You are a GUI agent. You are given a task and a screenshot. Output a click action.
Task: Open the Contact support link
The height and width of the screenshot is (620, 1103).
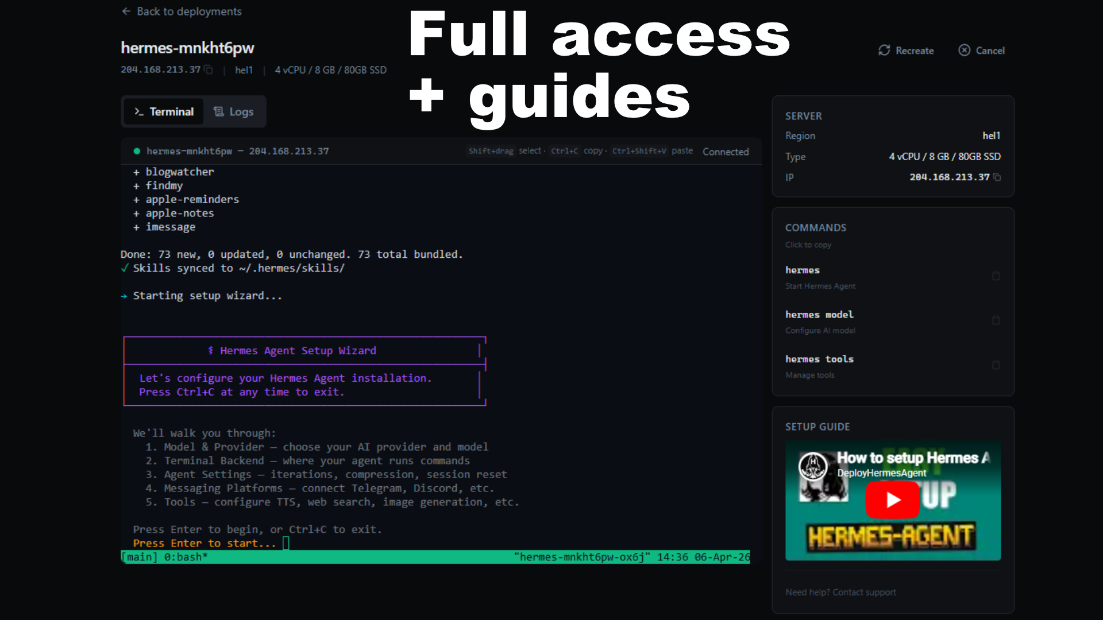864,592
